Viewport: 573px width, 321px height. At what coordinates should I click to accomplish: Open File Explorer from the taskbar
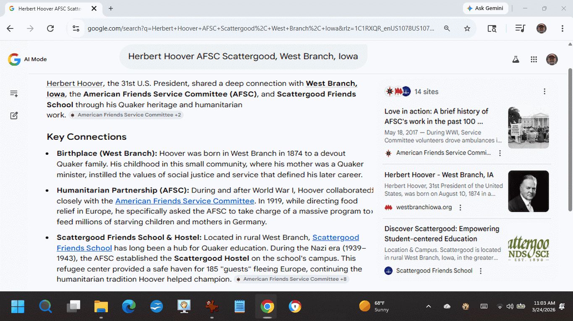pos(101,307)
